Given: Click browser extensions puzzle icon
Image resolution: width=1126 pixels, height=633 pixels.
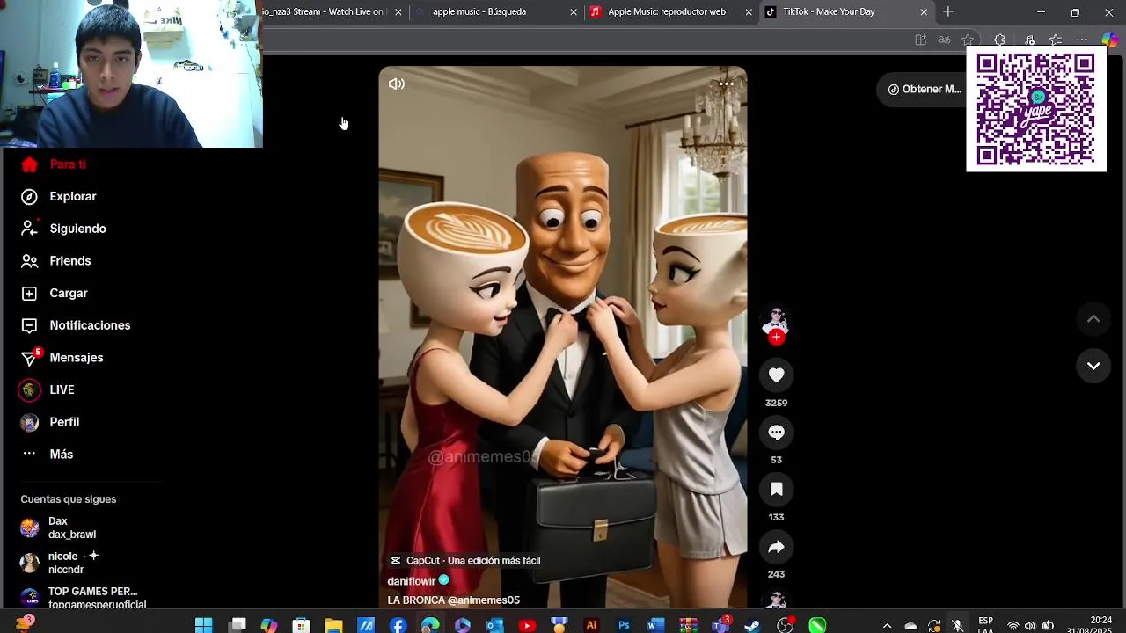Looking at the screenshot, I should click(x=999, y=40).
